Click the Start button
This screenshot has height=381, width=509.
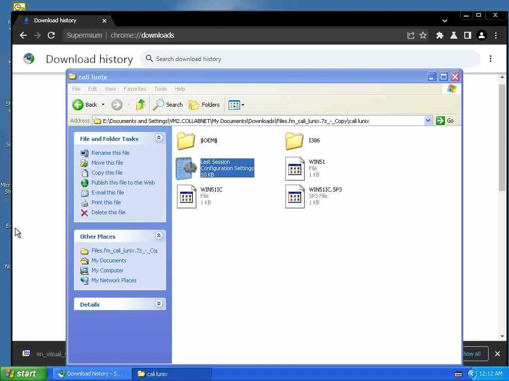tap(23, 374)
